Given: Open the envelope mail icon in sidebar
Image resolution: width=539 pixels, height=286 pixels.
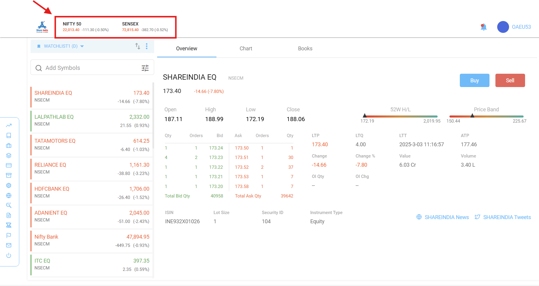Looking at the screenshot, I should click(9, 245).
